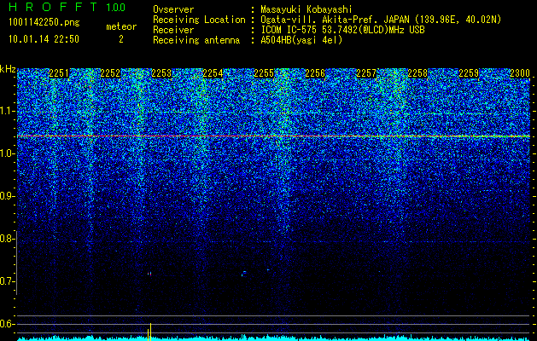Viewport: 537px width, 341px height.
Task: Click the HROFFT 1.0.0 title text
Action: [67, 7]
